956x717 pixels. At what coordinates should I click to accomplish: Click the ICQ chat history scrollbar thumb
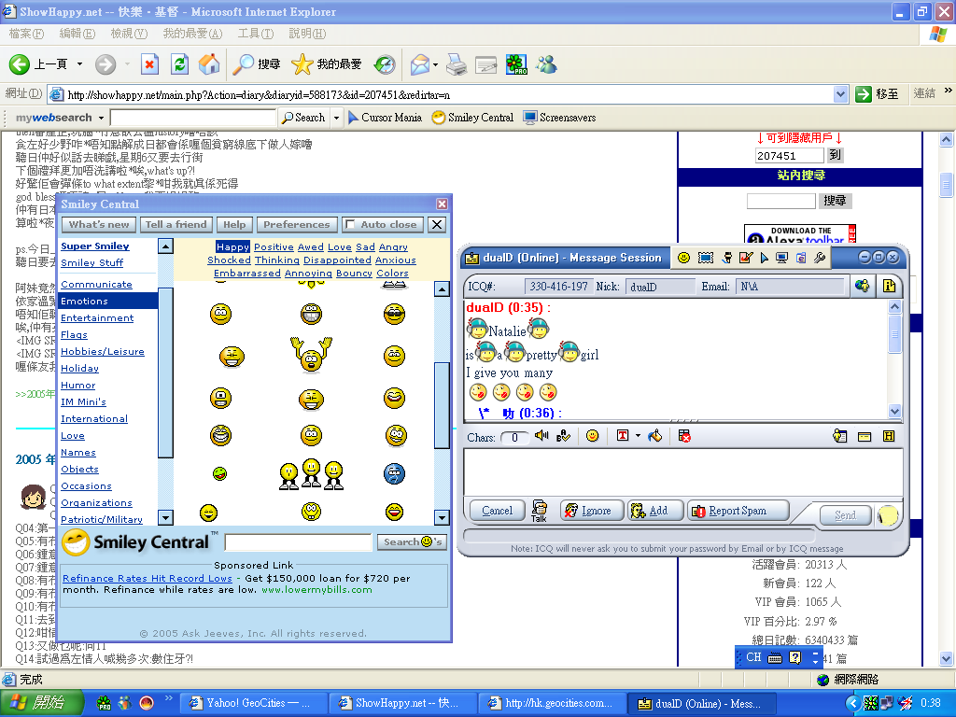tap(894, 334)
